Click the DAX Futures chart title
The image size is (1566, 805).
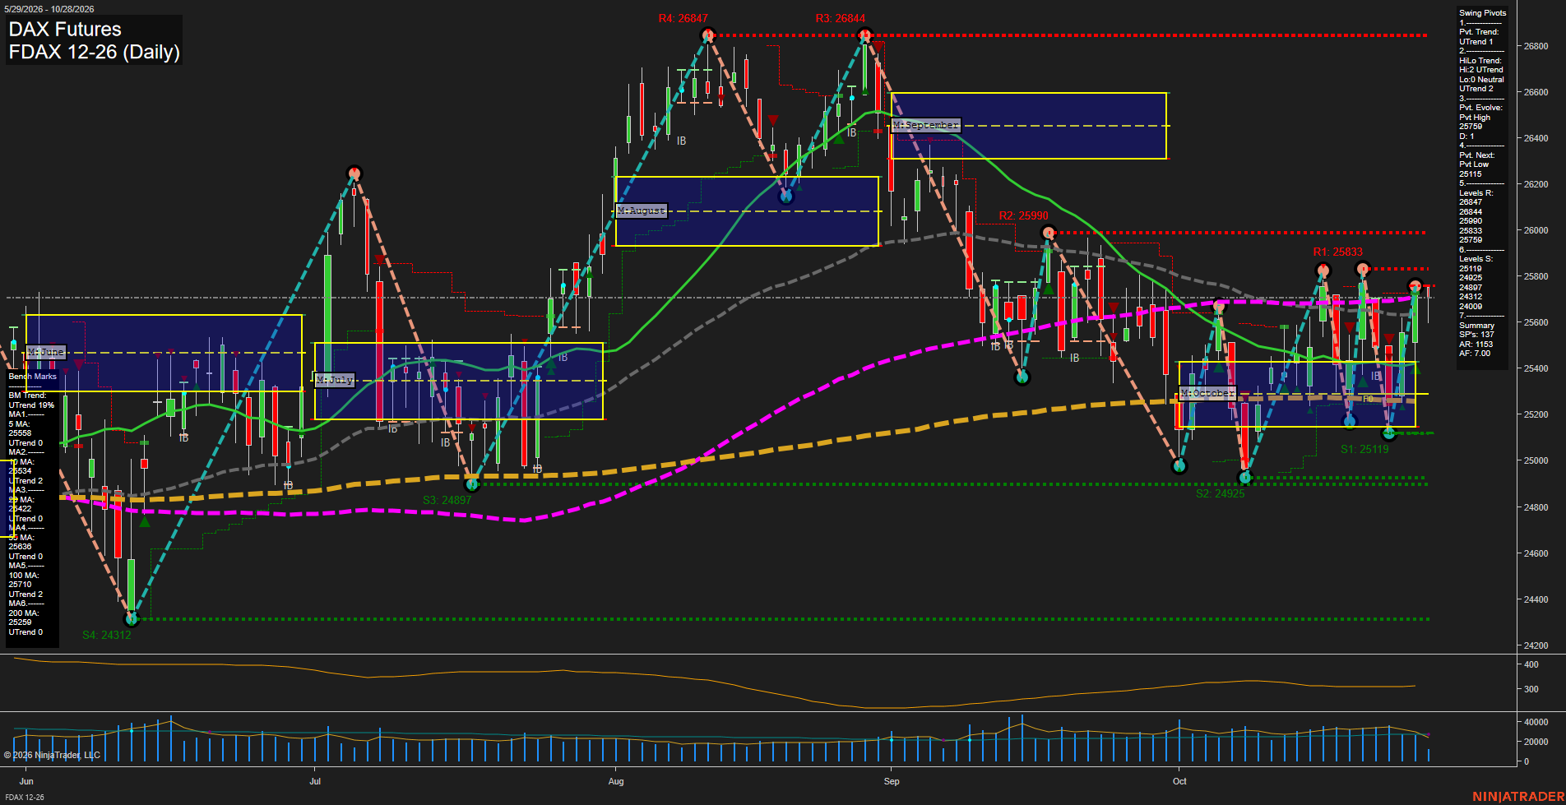[65, 30]
